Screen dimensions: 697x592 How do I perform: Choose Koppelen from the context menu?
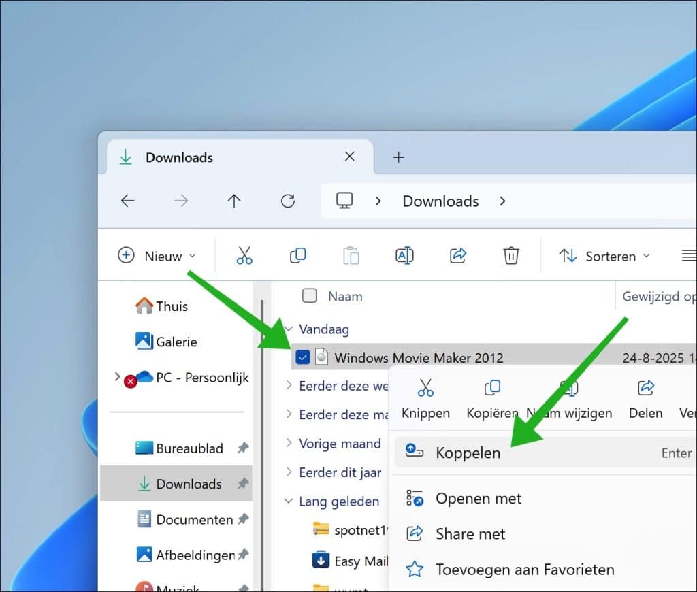545,453
